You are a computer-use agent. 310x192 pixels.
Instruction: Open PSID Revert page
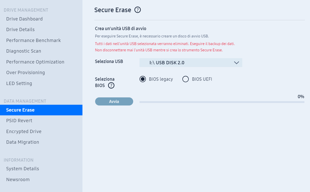click(x=19, y=121)
